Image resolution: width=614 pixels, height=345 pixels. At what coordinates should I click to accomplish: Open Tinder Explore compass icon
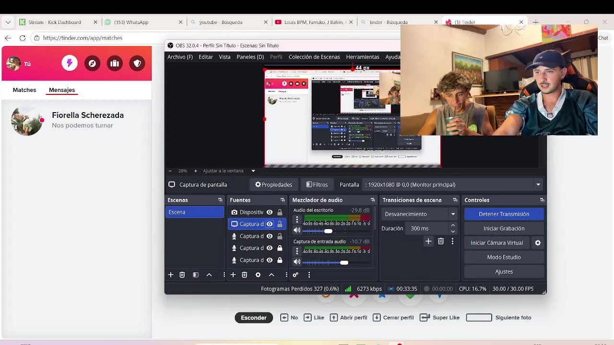pos(92,63)
